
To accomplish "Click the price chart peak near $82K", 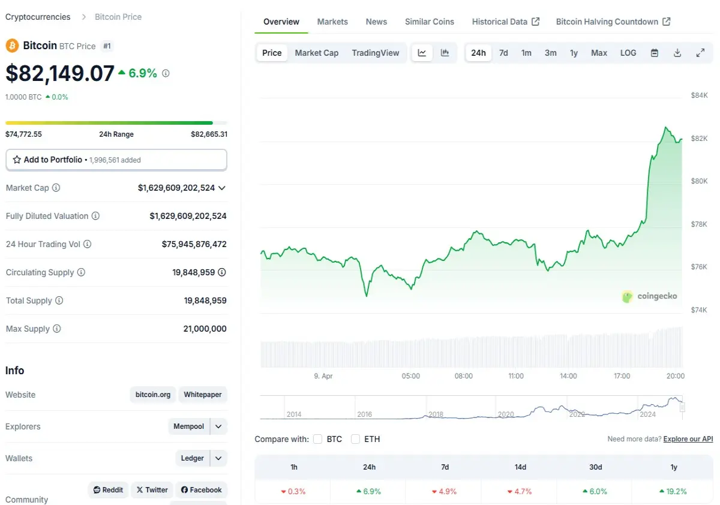I will click(666, 127).
